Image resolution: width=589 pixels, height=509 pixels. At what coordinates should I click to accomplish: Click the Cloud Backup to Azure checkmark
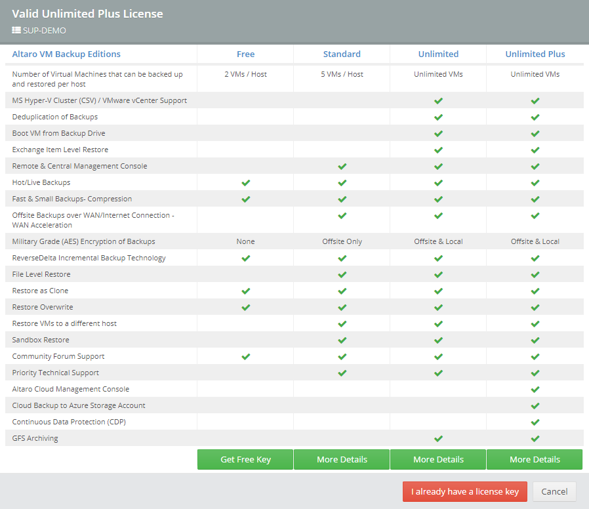pyautogui.click(x=535, y=405)
